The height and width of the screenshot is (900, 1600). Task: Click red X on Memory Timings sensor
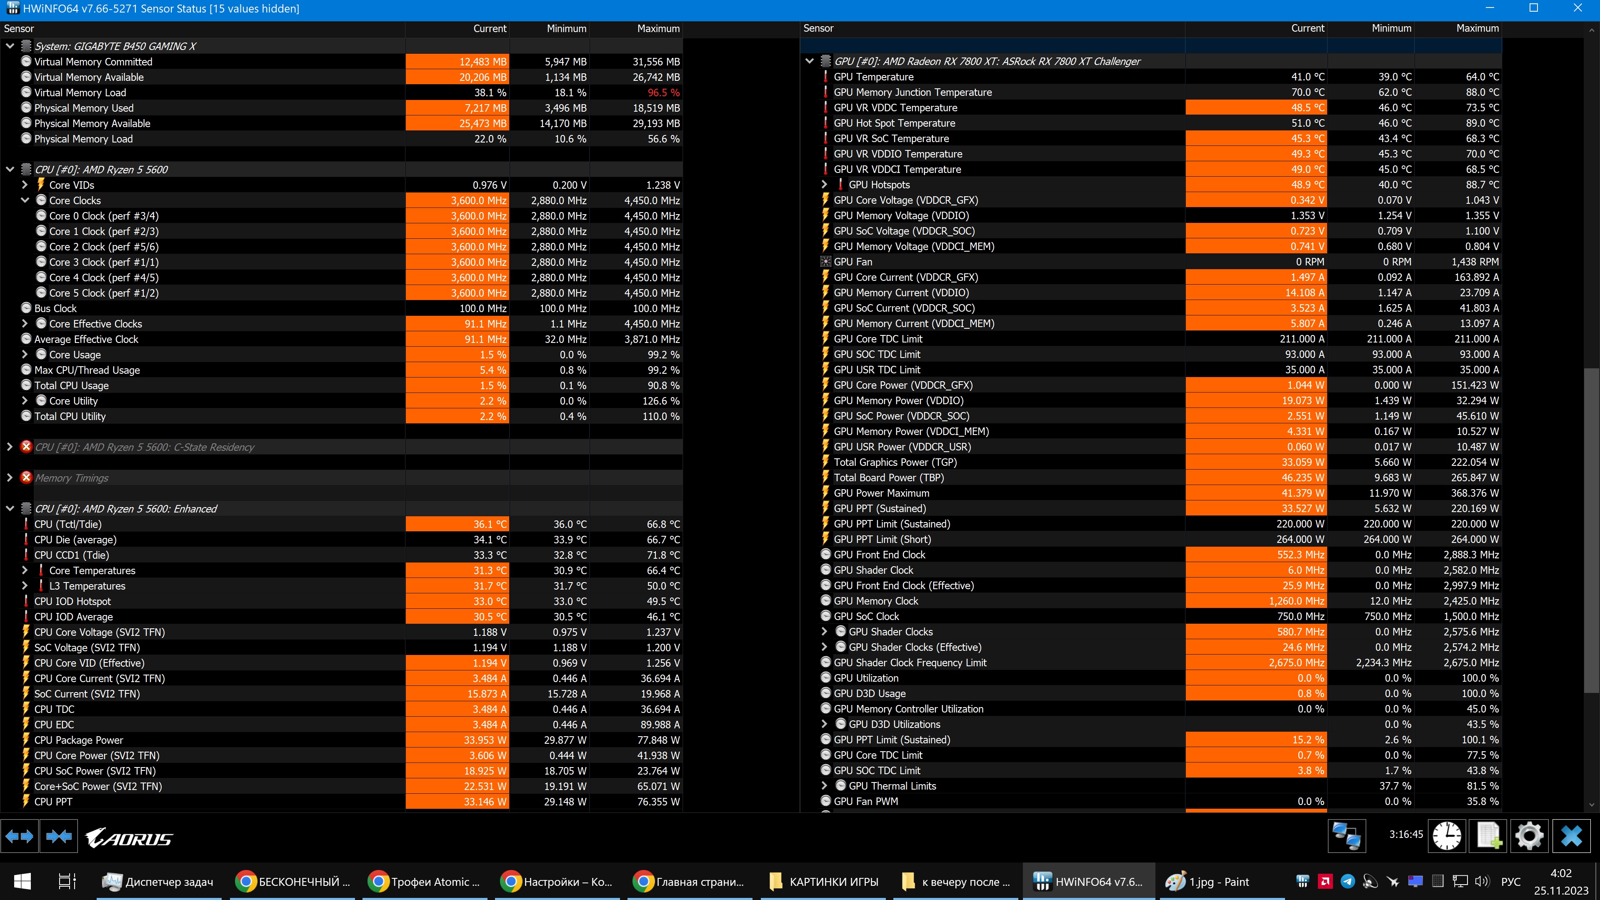[26, 477]
